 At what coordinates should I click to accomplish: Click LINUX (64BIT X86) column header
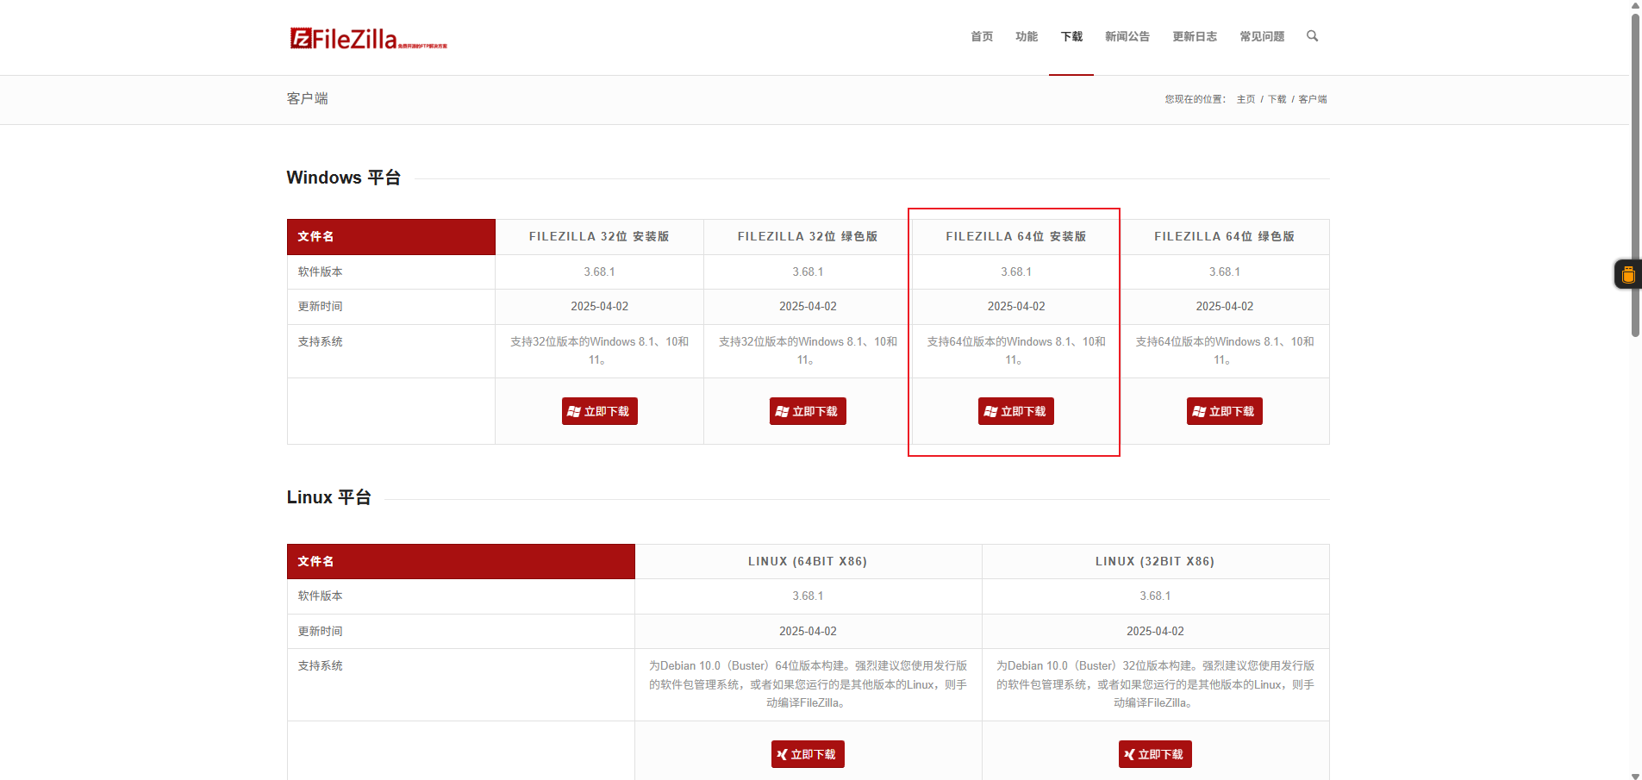coord(808,561)
